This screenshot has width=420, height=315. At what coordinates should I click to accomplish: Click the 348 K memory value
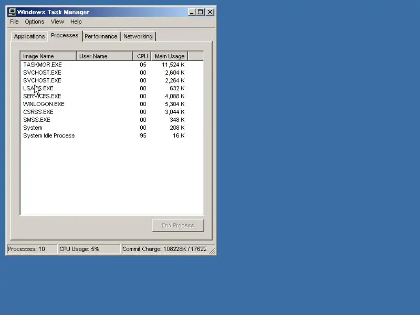coord(177,120)
